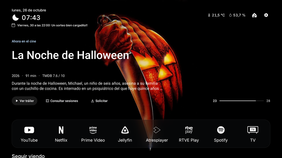The image size is (282, 158).
Task: Click the thermometer temperature icon
Action: pos(209,15)
